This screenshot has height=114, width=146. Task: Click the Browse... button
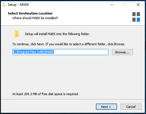(x=122, y=52)
